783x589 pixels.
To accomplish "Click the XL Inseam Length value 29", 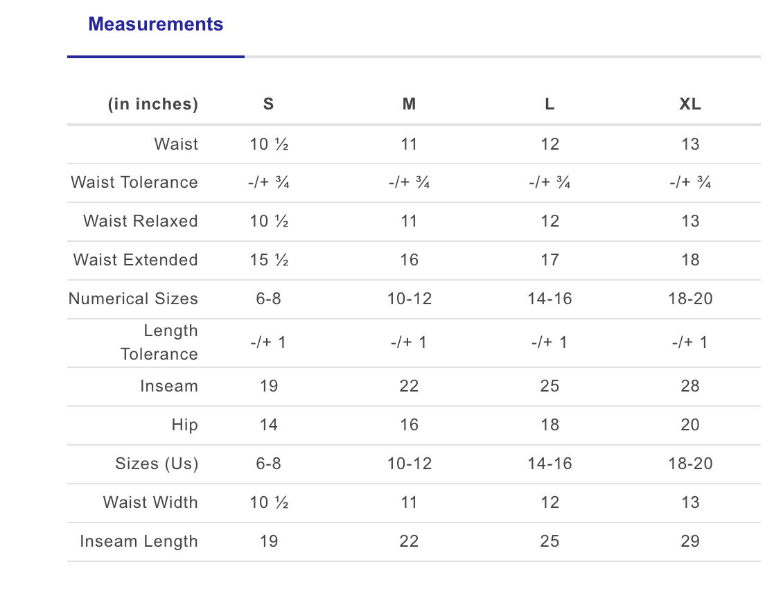I will [x=690, y=541].
